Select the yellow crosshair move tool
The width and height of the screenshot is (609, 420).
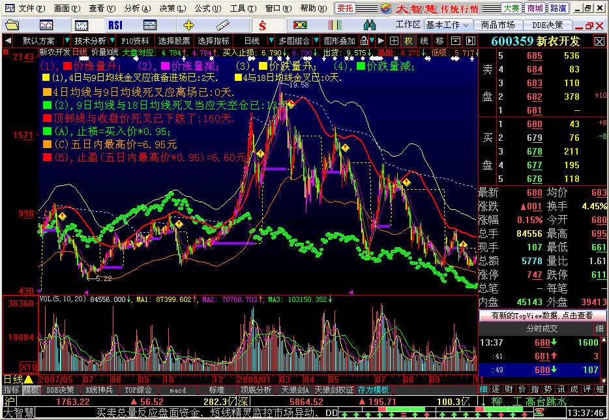tap(188, 25)
